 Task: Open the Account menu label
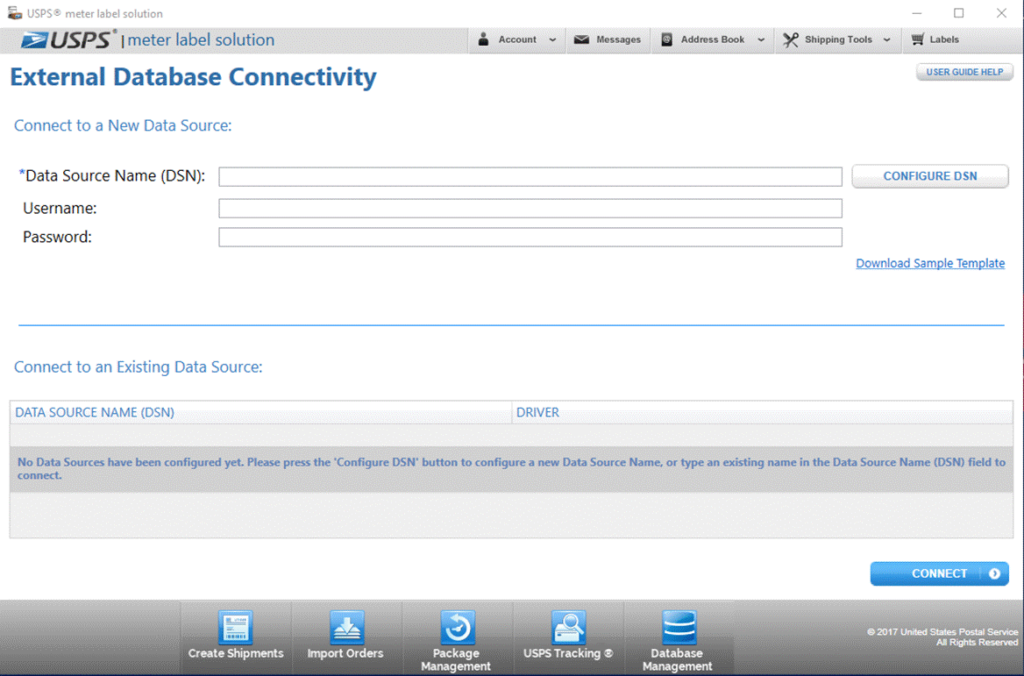pos(517,39)
